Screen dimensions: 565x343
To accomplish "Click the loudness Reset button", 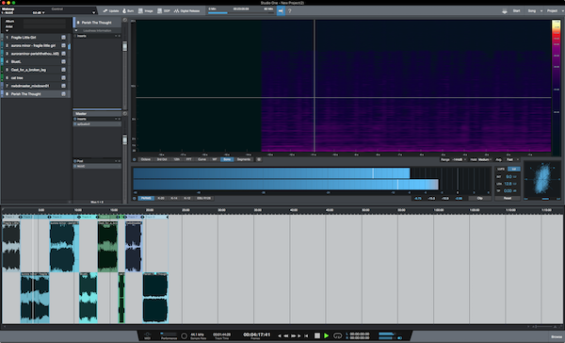I will 508,199.
